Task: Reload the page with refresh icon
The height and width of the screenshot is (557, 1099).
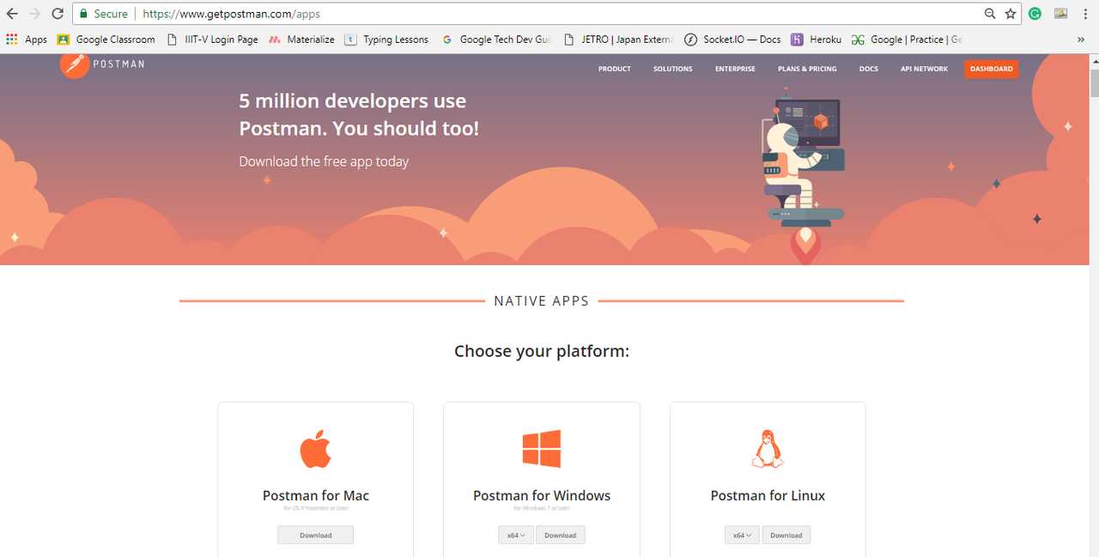Action: point(58,14)
